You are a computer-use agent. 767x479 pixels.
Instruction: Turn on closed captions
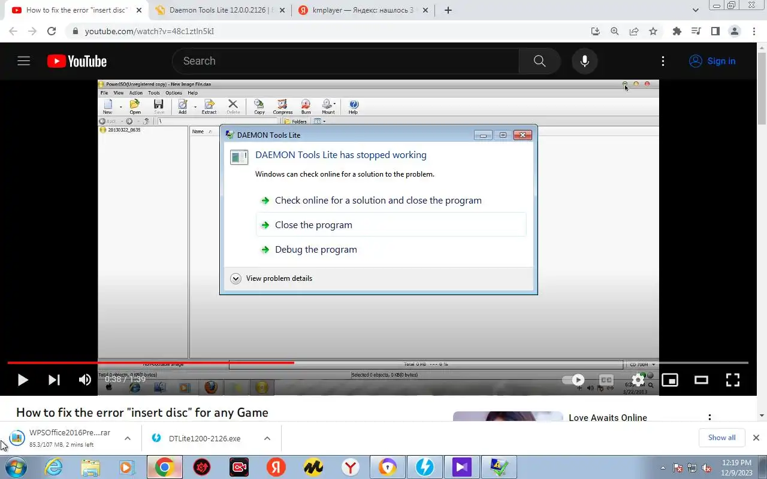[x=606, y=380]
